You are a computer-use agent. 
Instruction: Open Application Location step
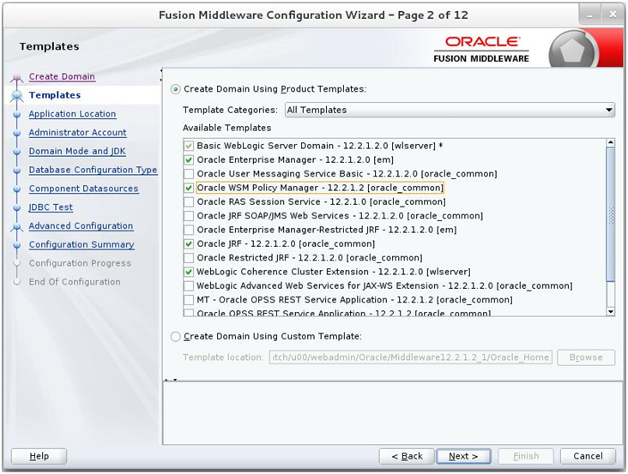click(x=72, y=114)
